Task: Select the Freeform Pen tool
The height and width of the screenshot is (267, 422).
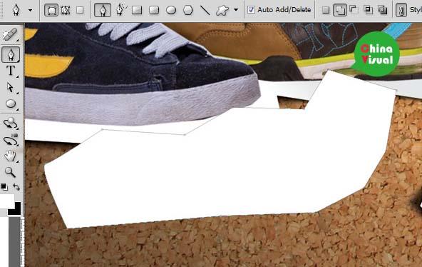Action: coord(121,10)
